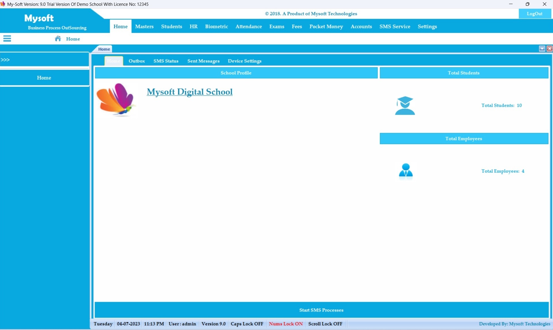
Task: Open the tab list dropdown arrow
Action: pos(542,49)
